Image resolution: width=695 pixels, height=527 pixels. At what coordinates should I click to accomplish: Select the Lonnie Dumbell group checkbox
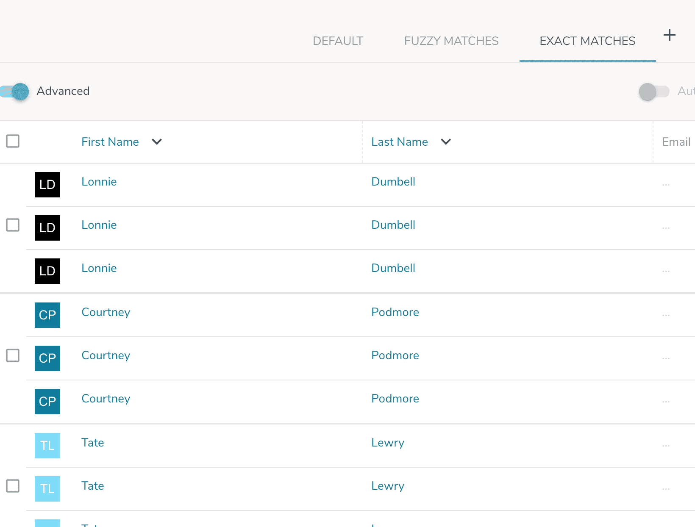[x=13, y=225]
